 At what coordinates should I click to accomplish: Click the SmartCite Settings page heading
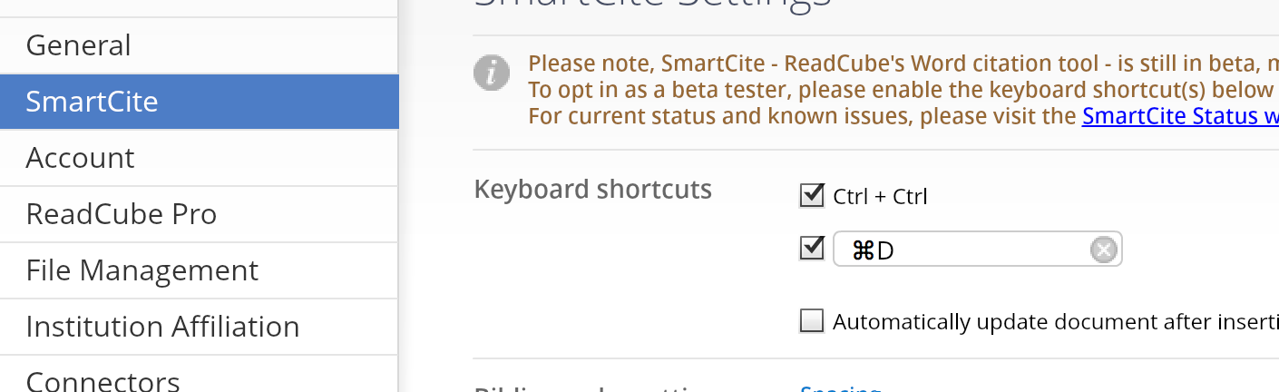tap(653, 5)
